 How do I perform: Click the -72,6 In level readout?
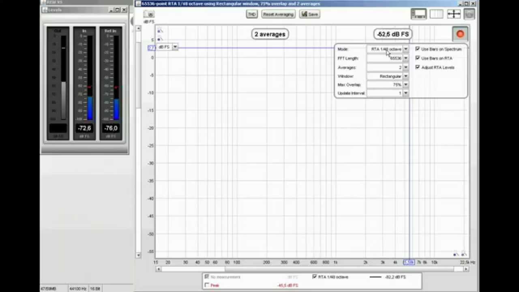pyautogui.click(x=85, y=128)
